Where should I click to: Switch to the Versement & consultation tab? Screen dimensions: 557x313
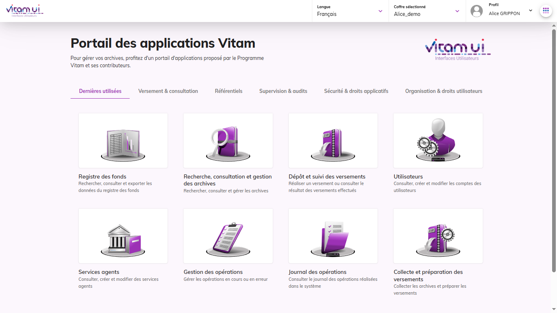(x=168, y=91)
